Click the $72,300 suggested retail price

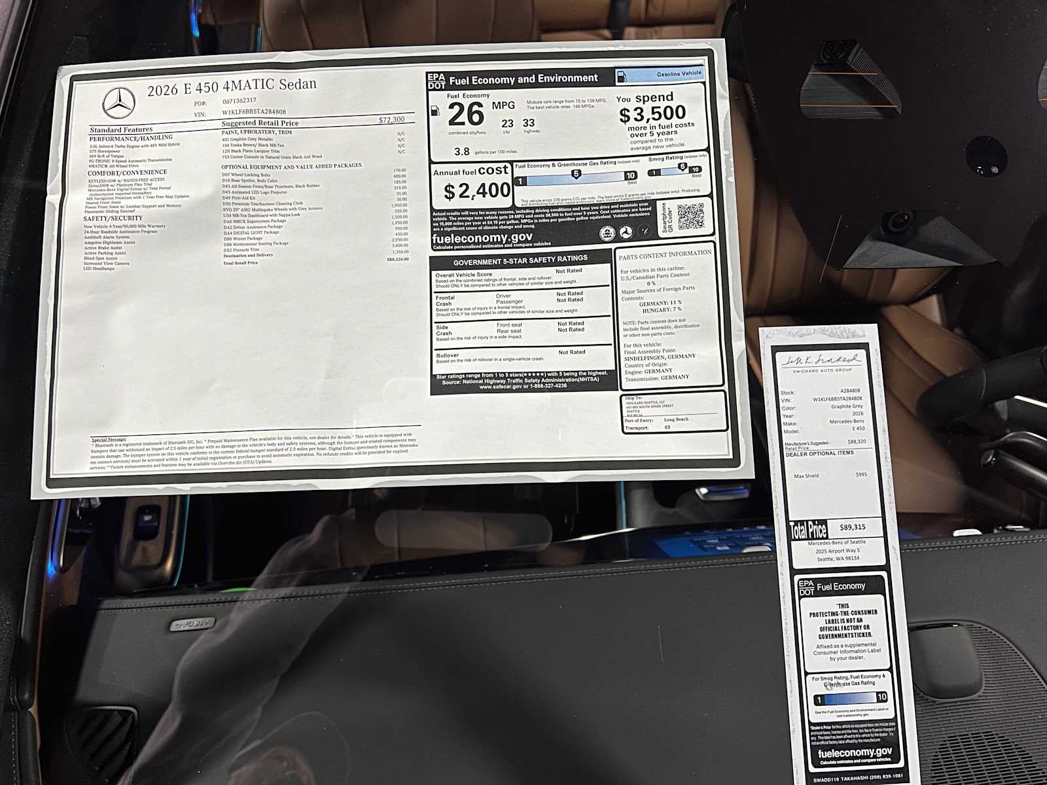click(391, 120)
